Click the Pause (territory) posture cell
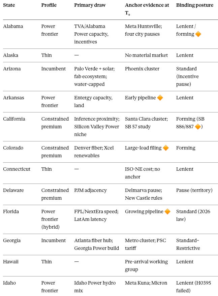The width and height of the screenshot is (218, 296). (194, 190)
